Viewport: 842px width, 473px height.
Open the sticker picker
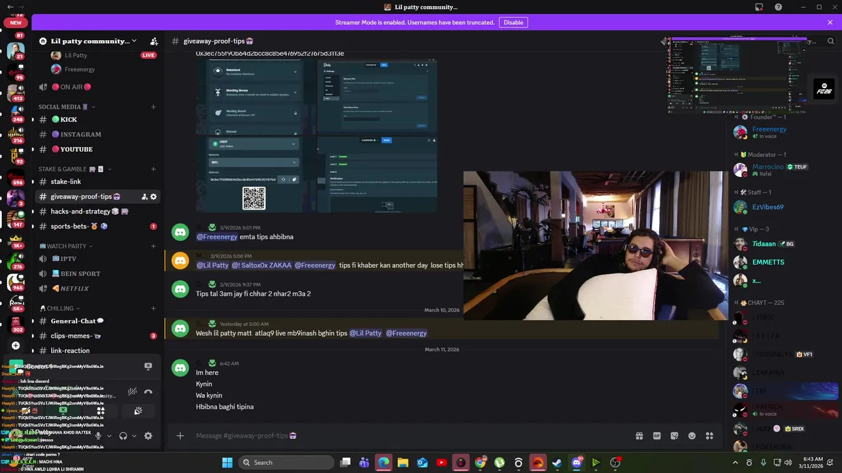(x=674, y=436)
